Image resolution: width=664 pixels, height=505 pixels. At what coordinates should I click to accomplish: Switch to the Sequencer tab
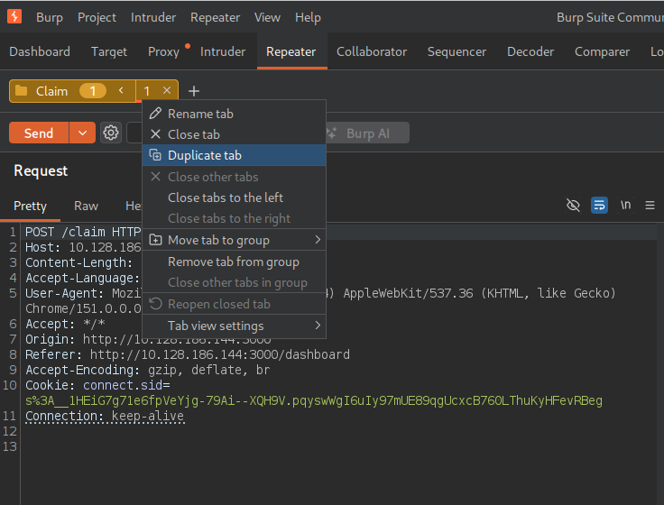(x=456, y=51)
